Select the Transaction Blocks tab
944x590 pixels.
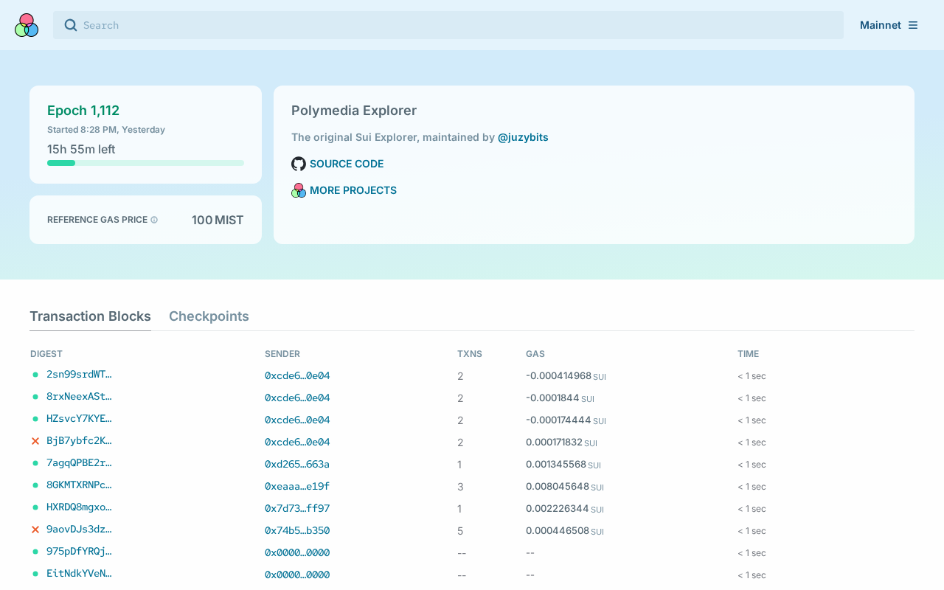(90, 316)
